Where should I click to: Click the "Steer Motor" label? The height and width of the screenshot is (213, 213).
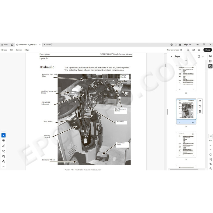(48, 121)
